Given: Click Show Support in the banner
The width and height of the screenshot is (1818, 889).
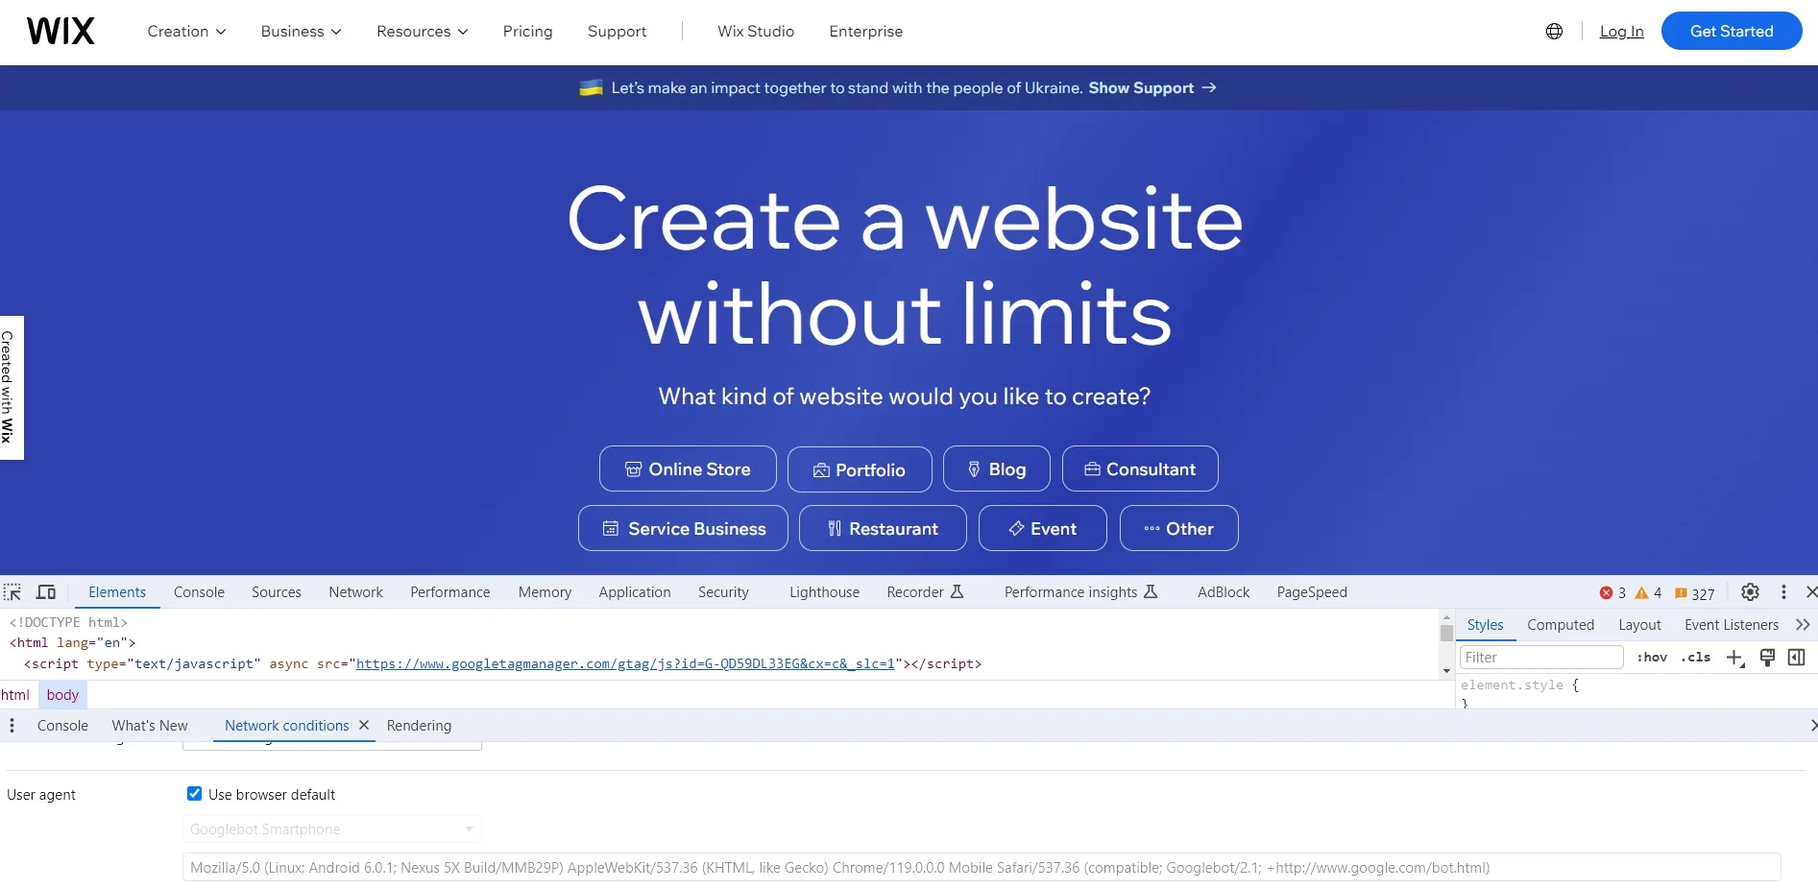Looking at the screenshot, I should tap(1141, 87).
